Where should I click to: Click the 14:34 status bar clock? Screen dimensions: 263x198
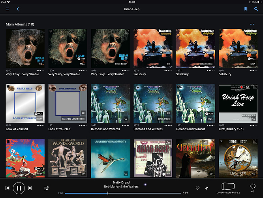(x=132, y=2)
